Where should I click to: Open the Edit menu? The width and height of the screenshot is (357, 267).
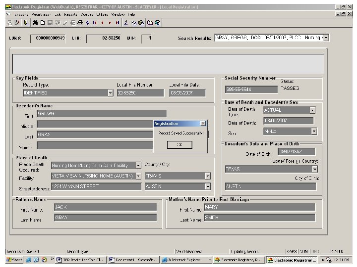tap(58, 14)
